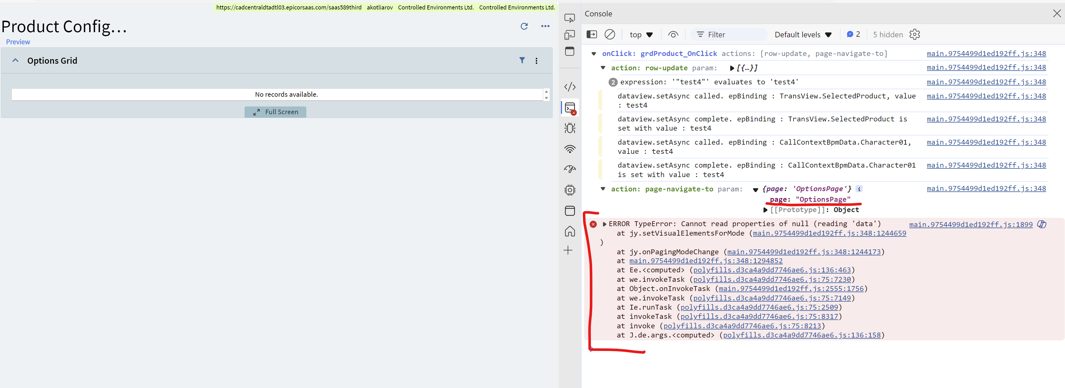Open Console settings gear
This screenshot has width=1065, height=388.
(915, 34)
